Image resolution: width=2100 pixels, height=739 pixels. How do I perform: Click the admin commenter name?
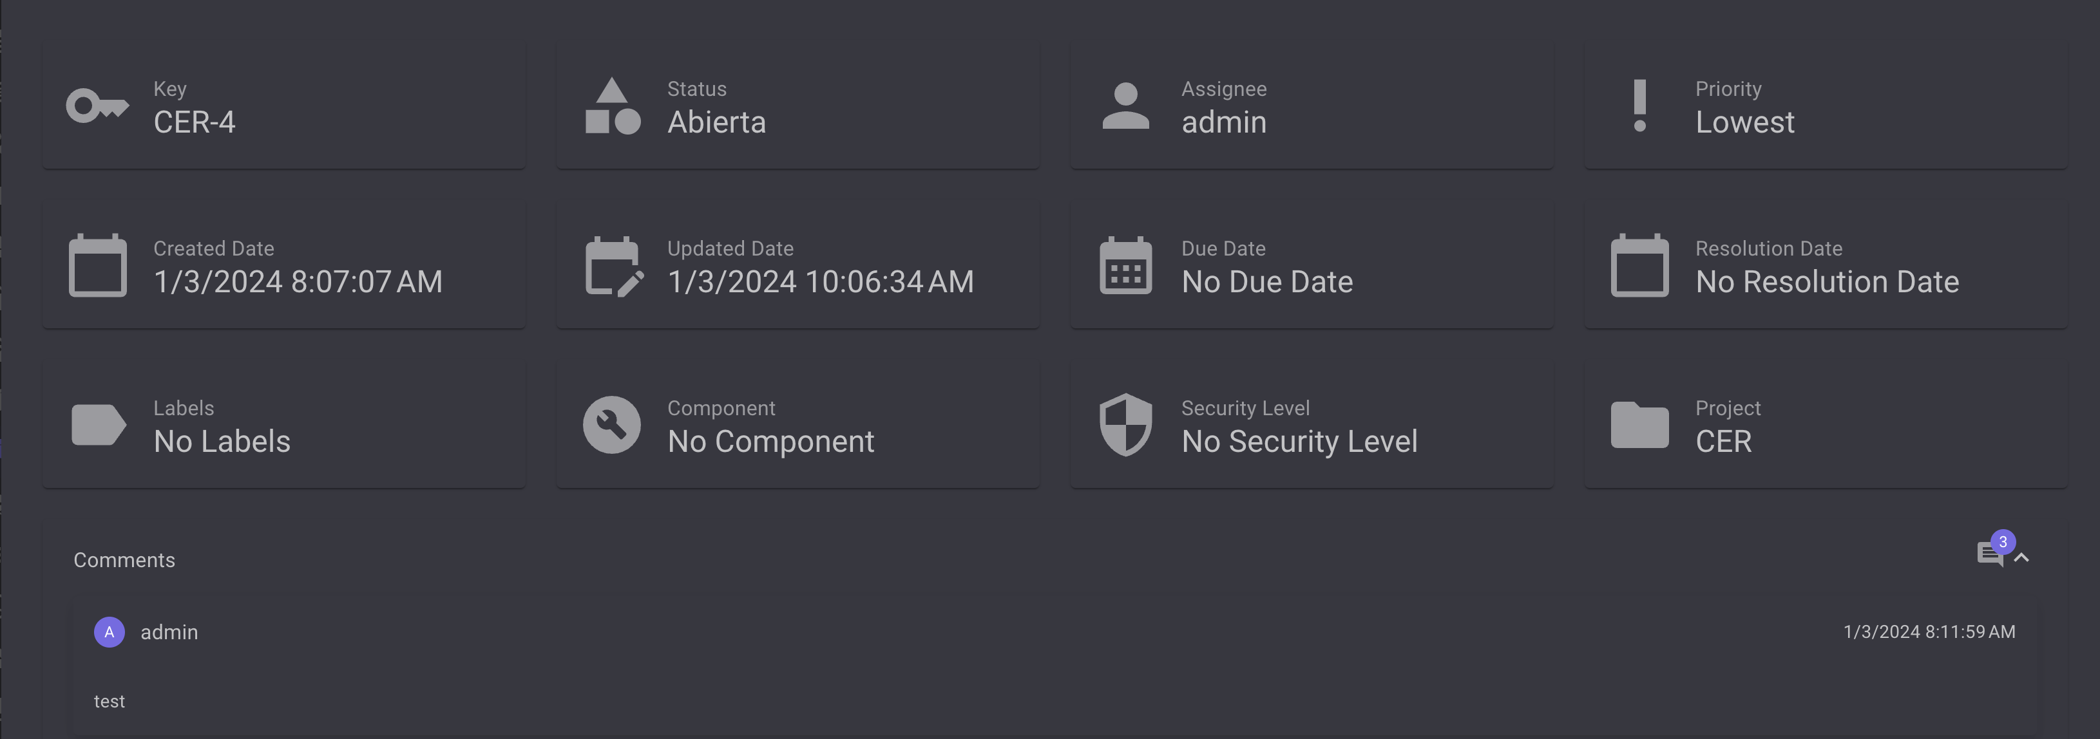169,632
